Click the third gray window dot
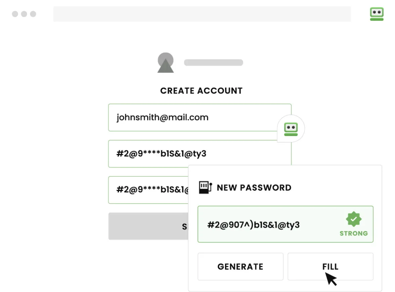The image size is (395, 292). 33,14
